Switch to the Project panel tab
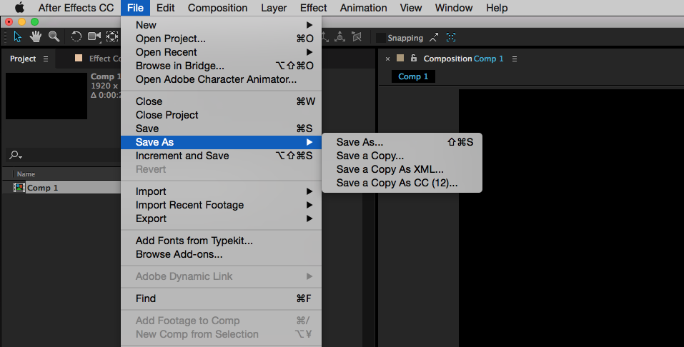The height and width of the screenshot is (347, 684). pyautogui.click(x=23, y=59)
